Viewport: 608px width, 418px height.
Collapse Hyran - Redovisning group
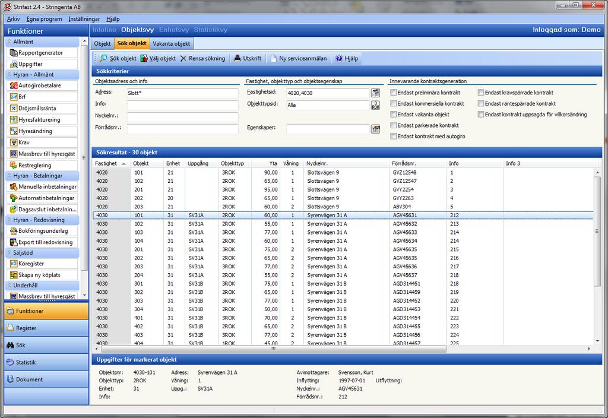click(42, 220)
